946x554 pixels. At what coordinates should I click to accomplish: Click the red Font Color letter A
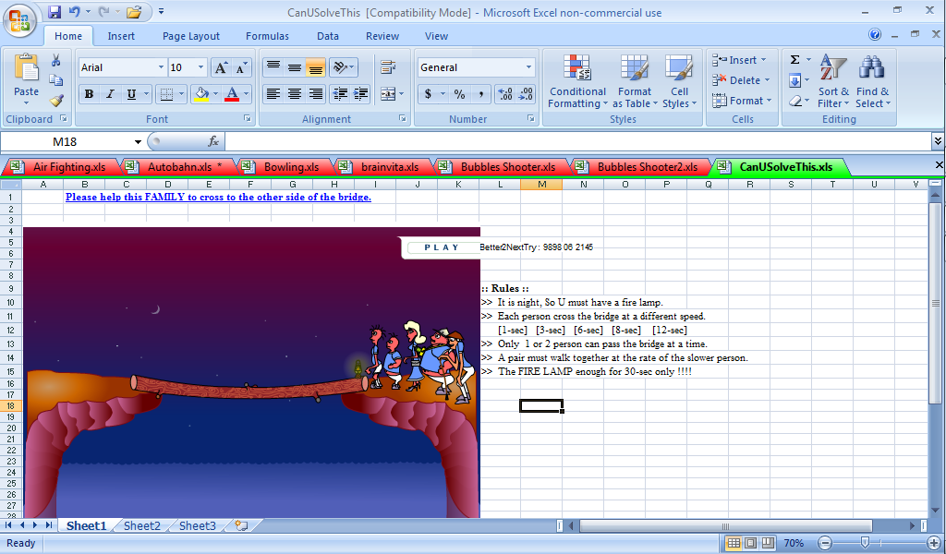tap(232, 94)
